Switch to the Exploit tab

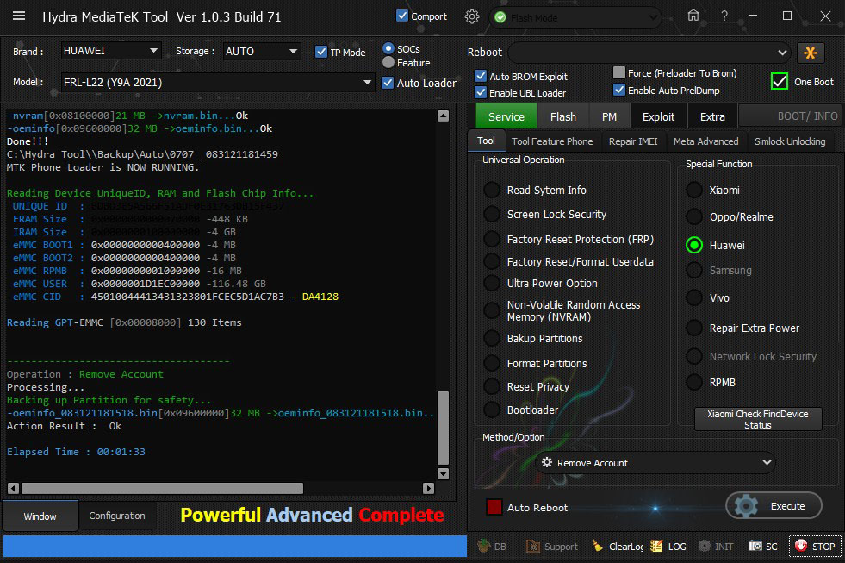pos(658,116)
